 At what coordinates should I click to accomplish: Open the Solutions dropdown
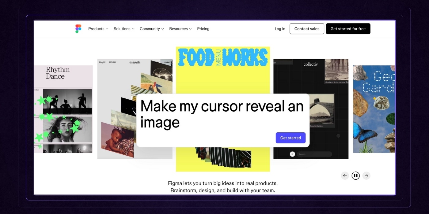124,29
